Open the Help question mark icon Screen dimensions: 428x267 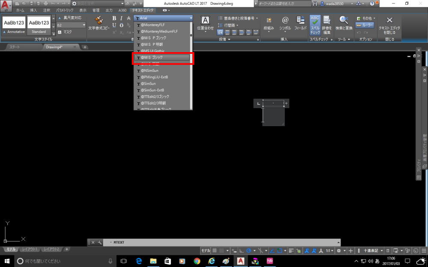coord(372,3)
